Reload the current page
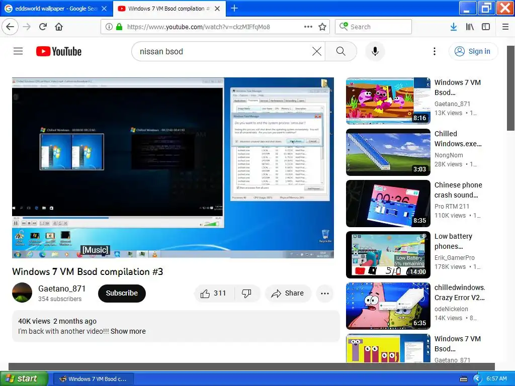 coord(43,27)
